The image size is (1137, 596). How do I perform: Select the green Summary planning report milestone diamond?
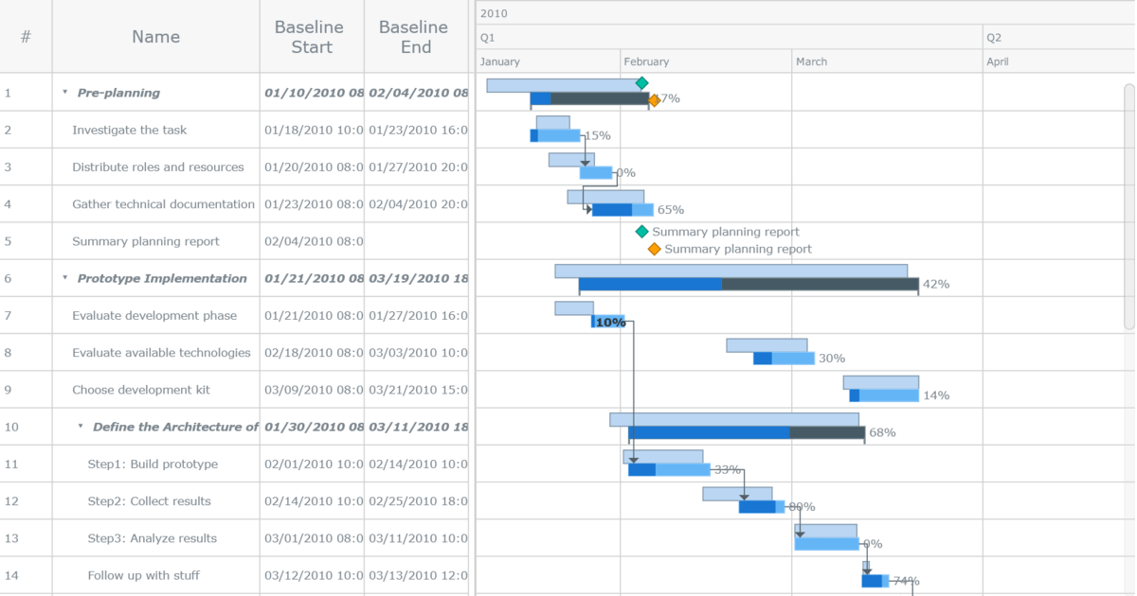pos(643,231)
